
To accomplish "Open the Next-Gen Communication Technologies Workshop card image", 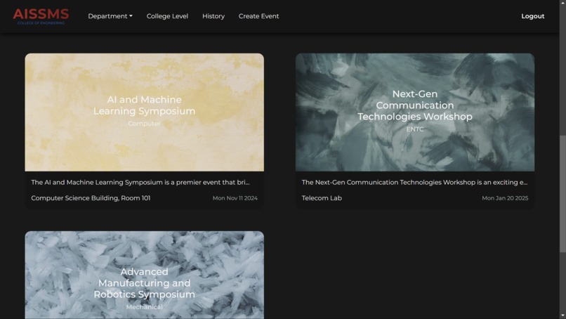I will pos(415,112).
